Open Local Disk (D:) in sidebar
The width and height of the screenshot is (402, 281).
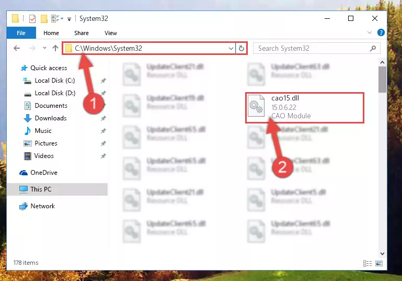coord(54,93)
